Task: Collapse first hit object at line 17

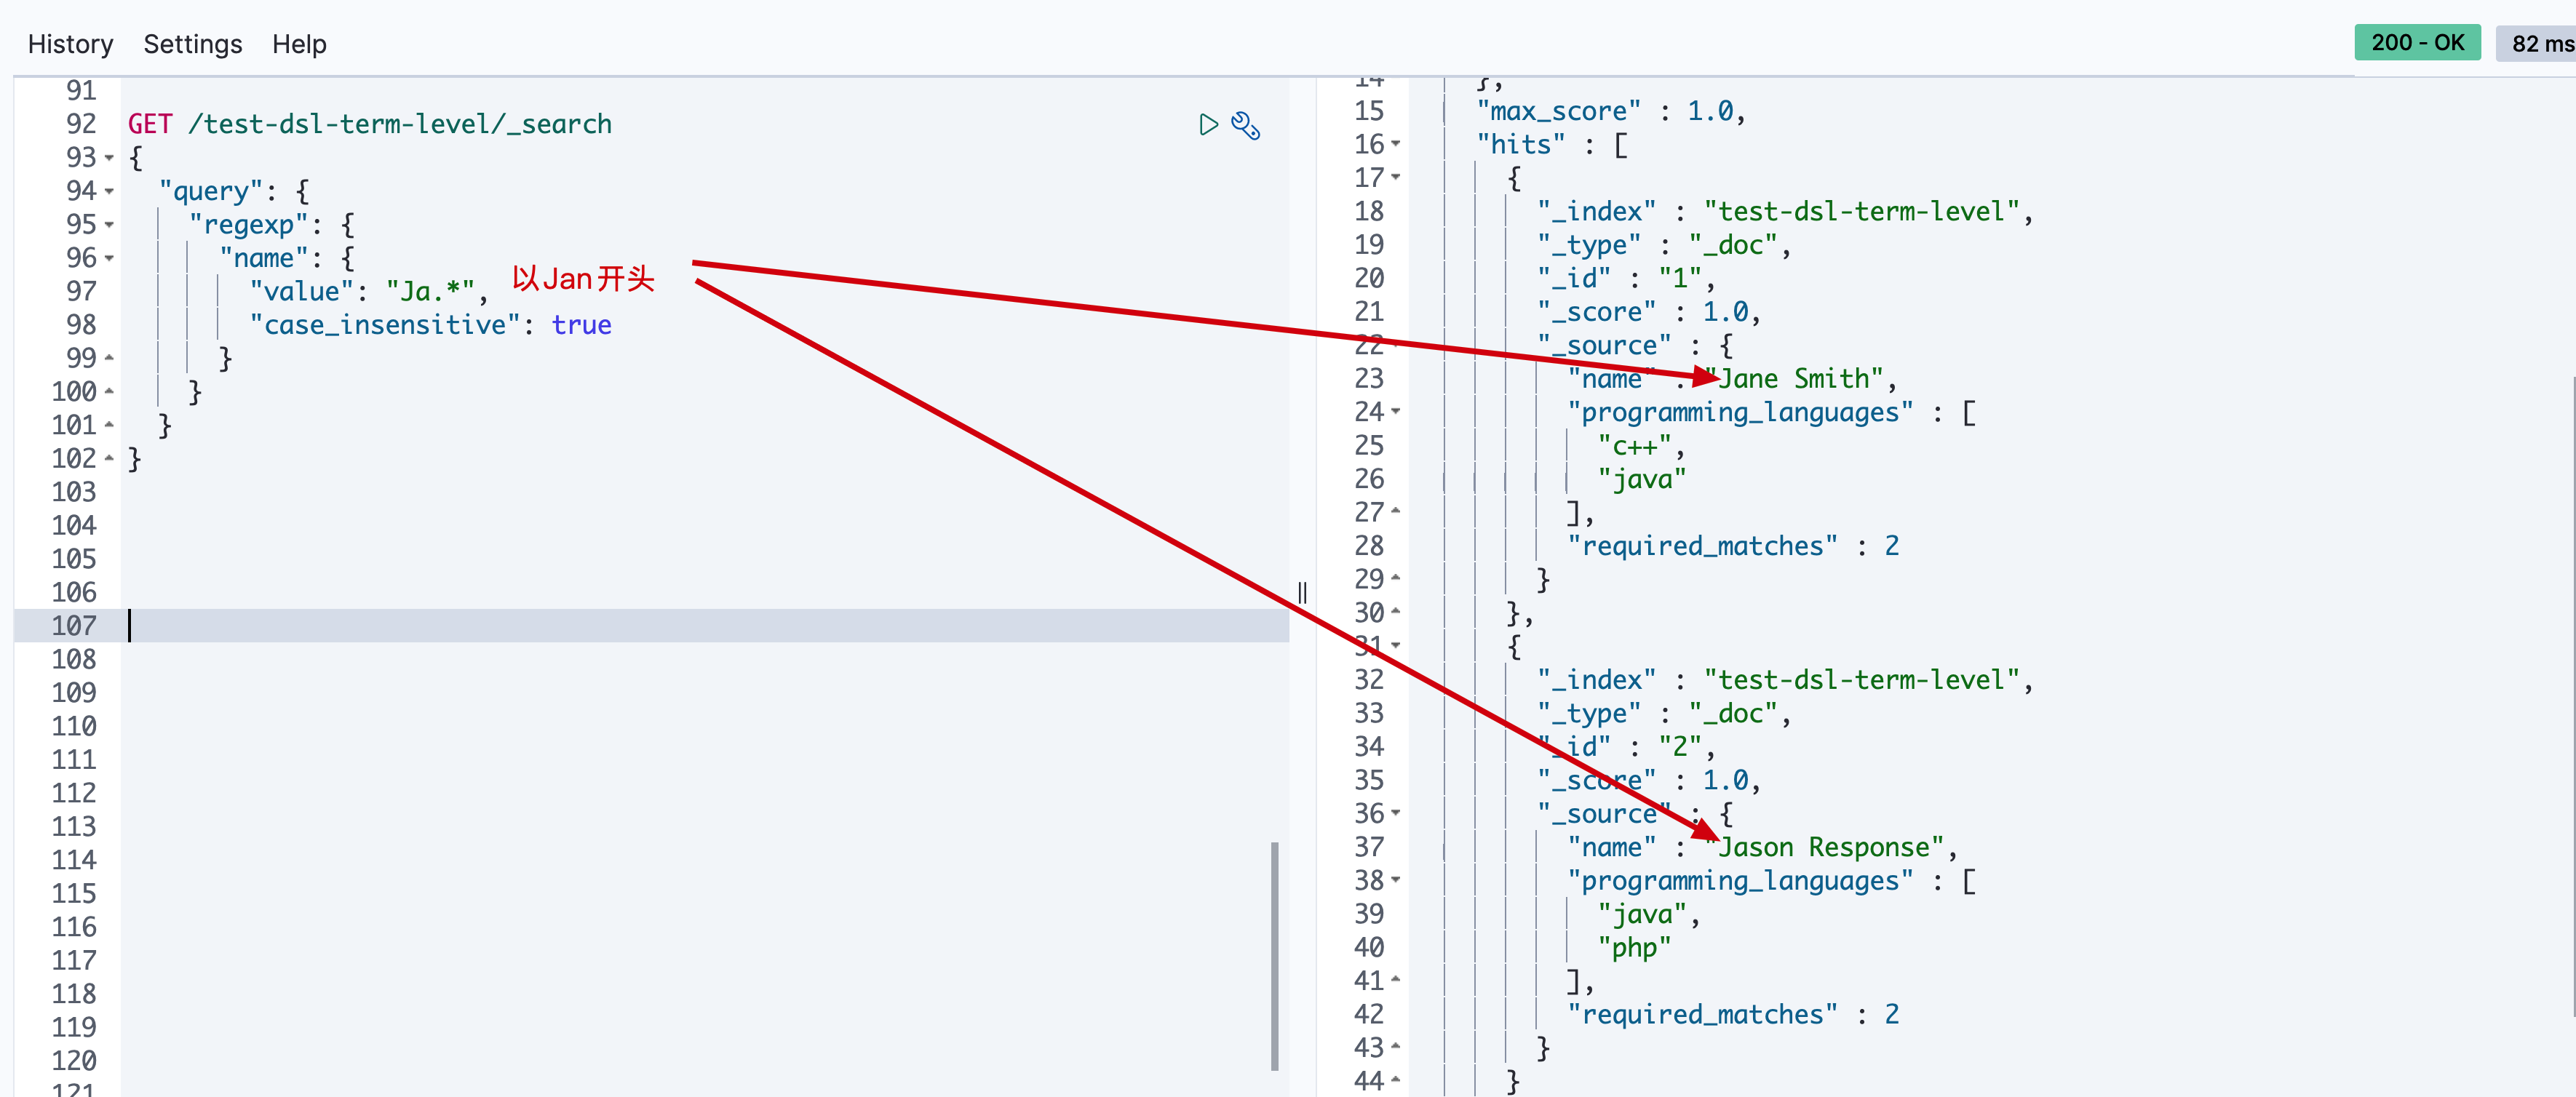Action: click(x=1396, y=177)
